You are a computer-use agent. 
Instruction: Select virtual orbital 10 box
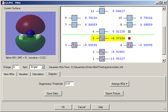[129, 18]
